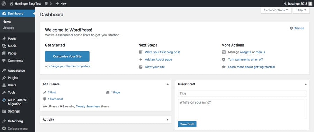Focus the What's on your mind text area
This screenshot has width=314, height=132.
click(x=242, y=109)
